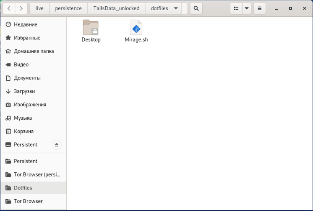The image size is (313, 211).
Task: Open Favorites (Избранные) in sidebar
Action: 27,38
